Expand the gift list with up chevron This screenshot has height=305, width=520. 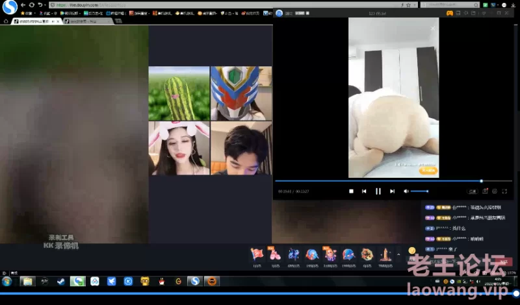click(x=398, y=254)
